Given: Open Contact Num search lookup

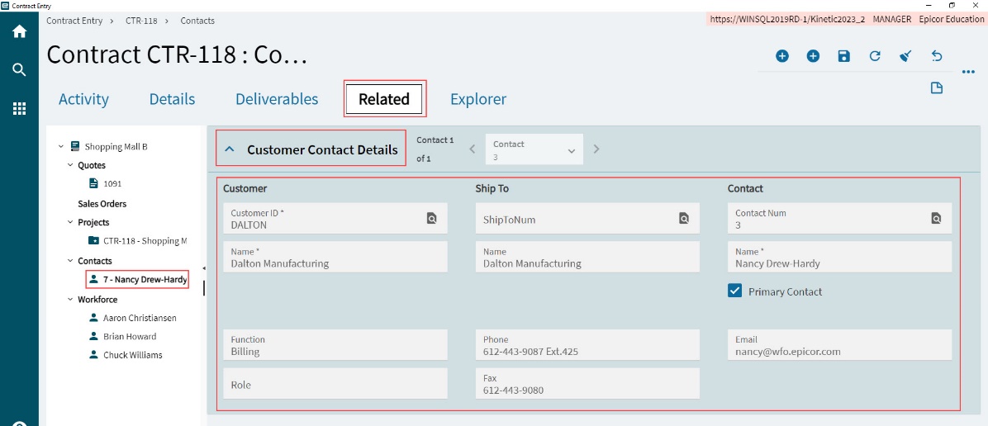Looking at the screenshot, I should tap(936, 219).
